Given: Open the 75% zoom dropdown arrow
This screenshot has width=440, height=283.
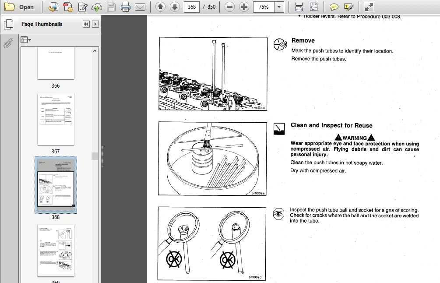Looking at the screenshot, I should tap(279, 7).
